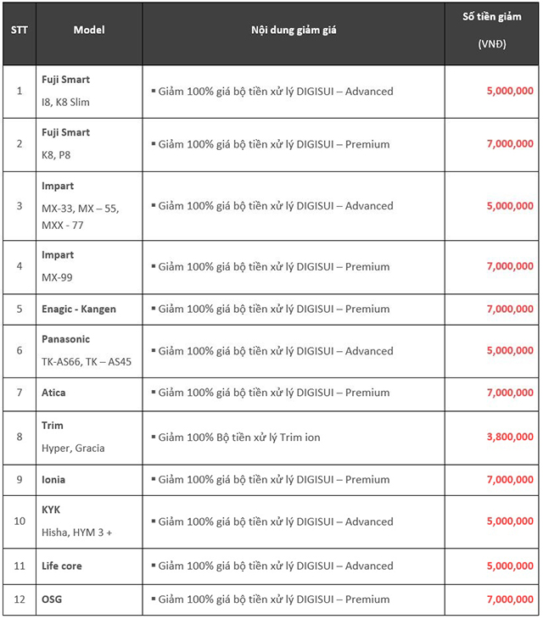Select the Fuji Smart I8, K8 Slim cell
This screenshot has height=619, width=543.
[89, 92]
